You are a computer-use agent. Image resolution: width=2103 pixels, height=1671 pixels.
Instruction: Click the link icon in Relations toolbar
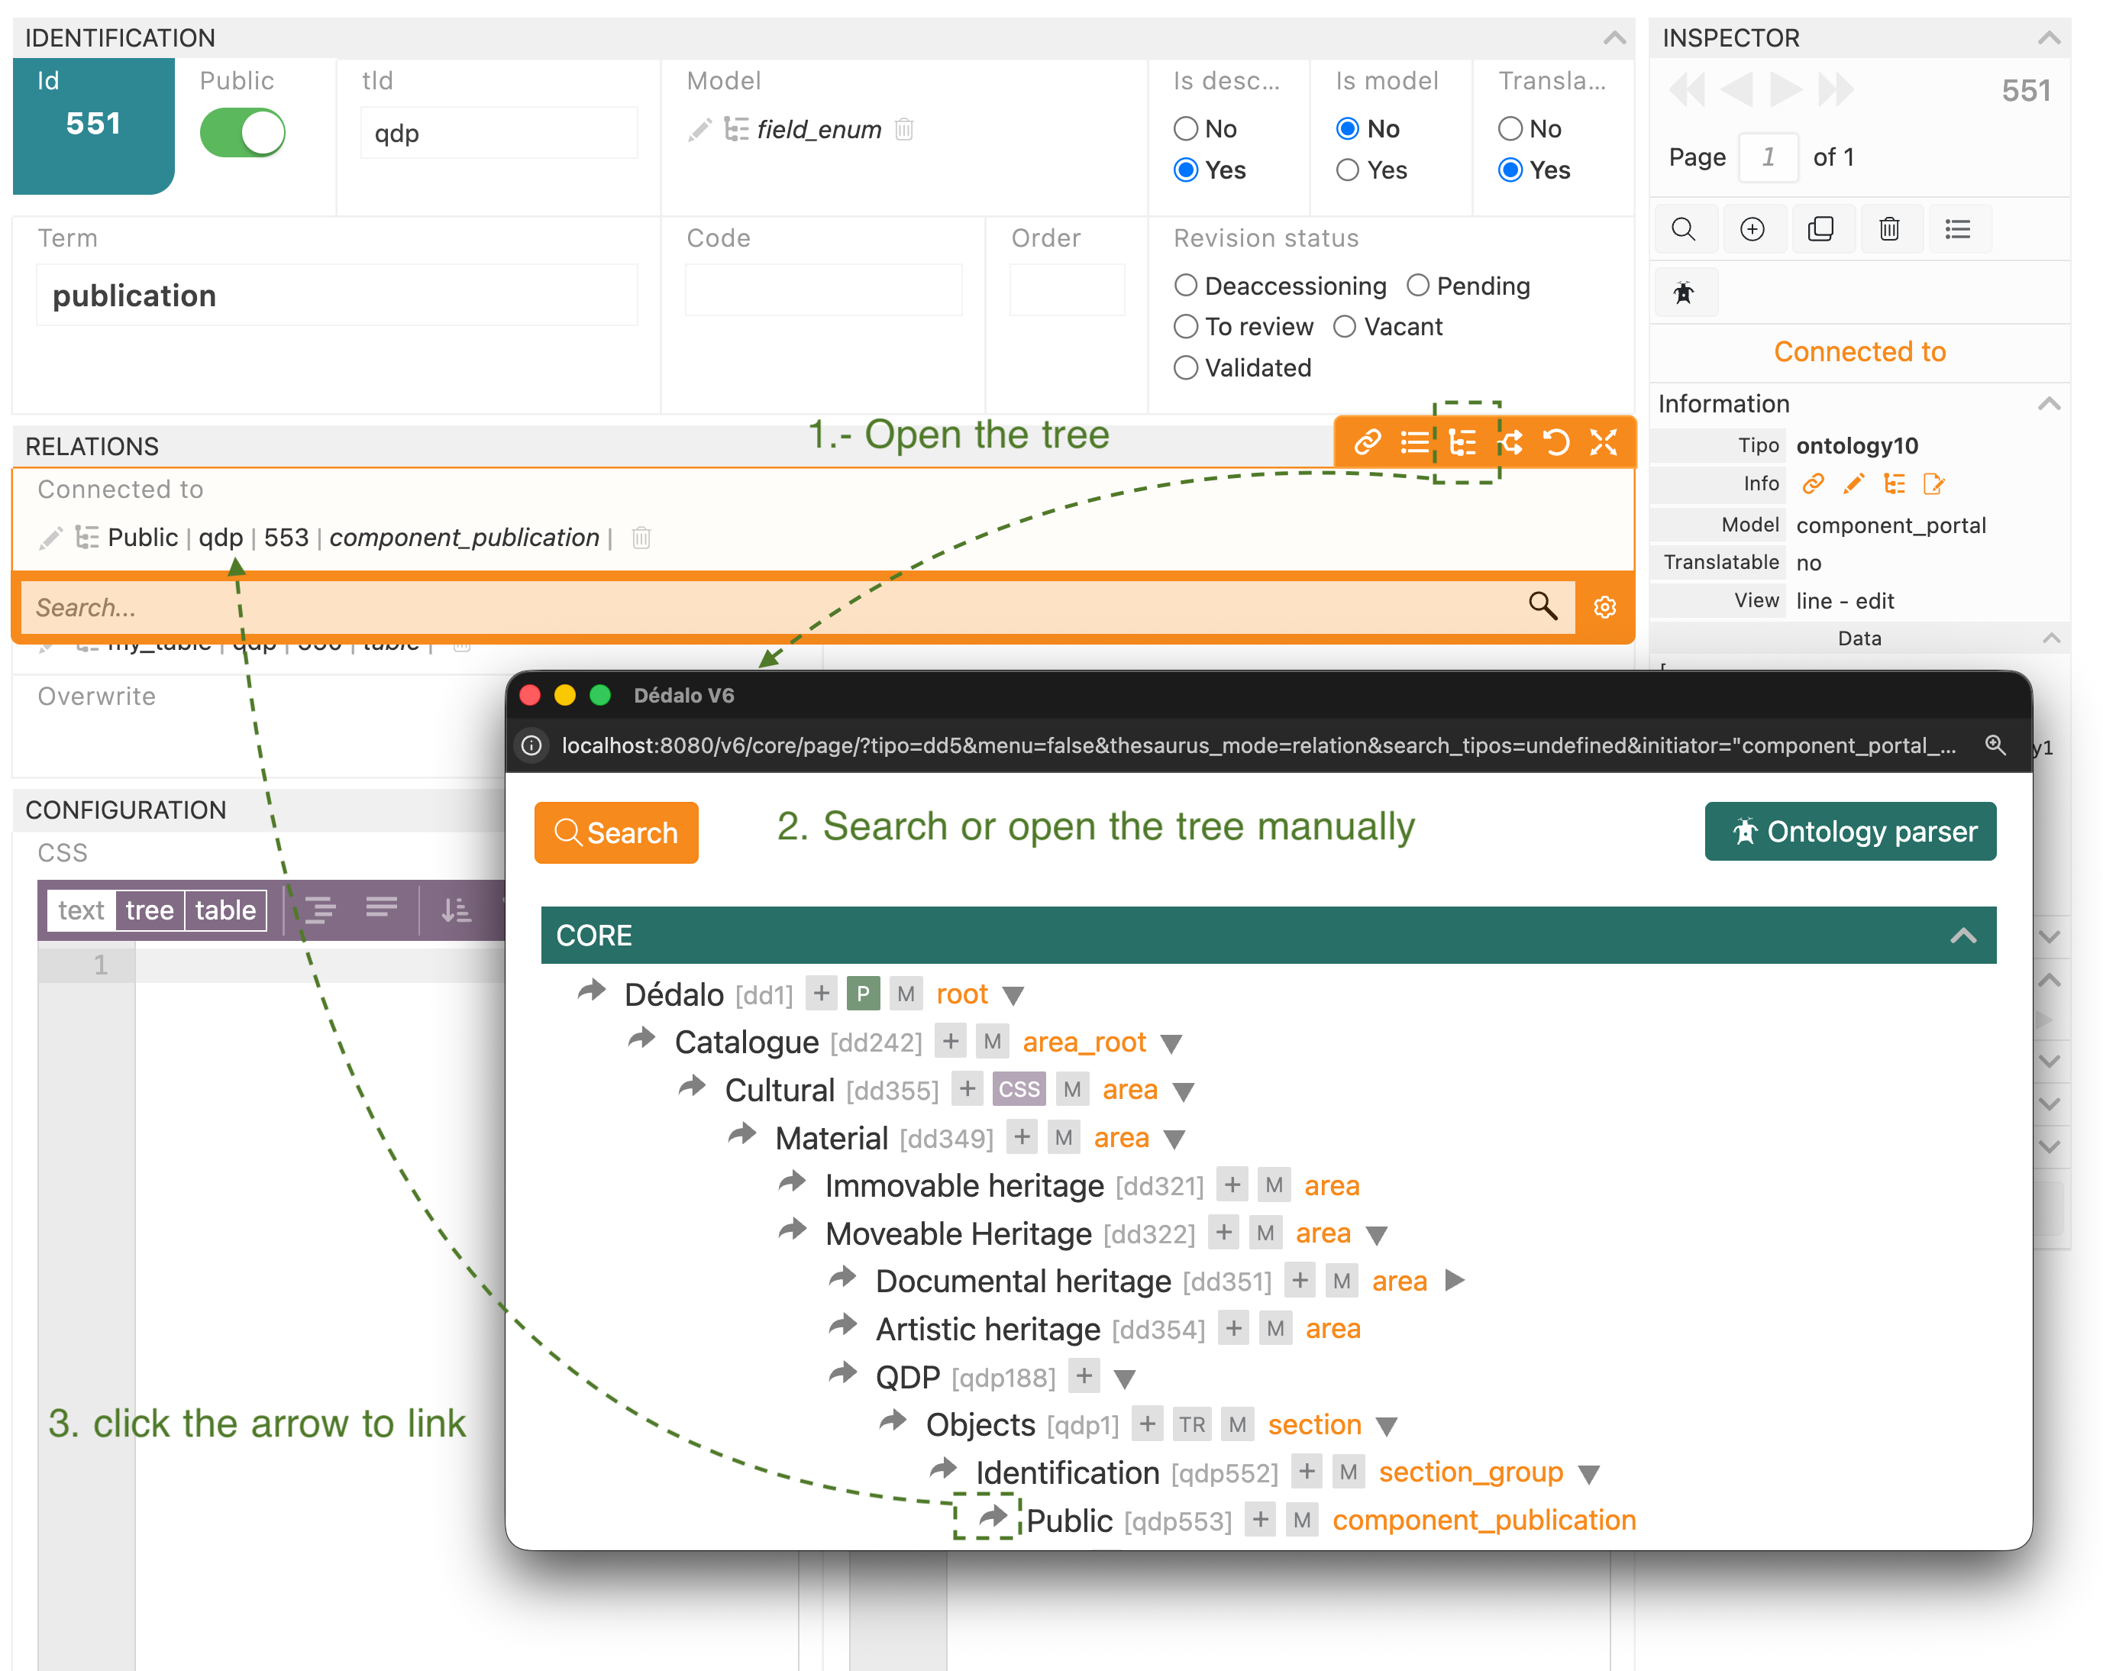[1367, 443]
